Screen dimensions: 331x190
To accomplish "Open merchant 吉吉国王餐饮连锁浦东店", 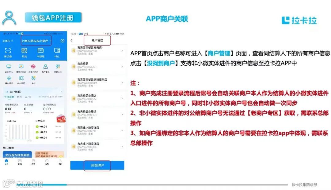I will pyautogui.click(x=97, y=82).
